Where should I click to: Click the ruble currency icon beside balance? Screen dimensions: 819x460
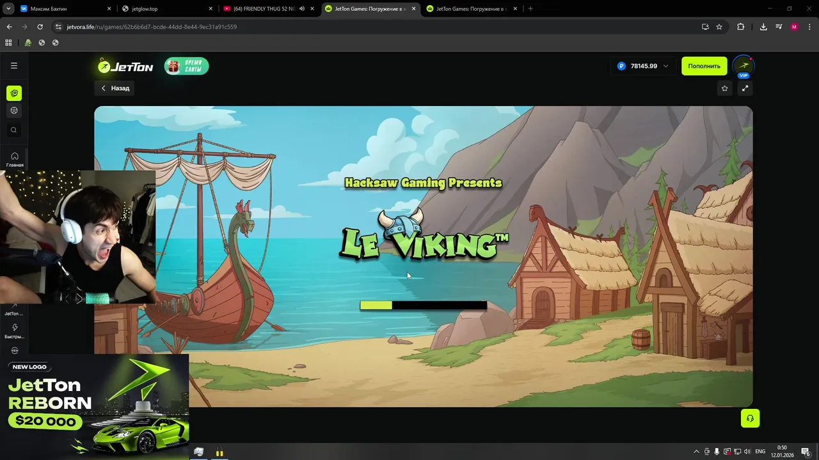pos(621,66)
